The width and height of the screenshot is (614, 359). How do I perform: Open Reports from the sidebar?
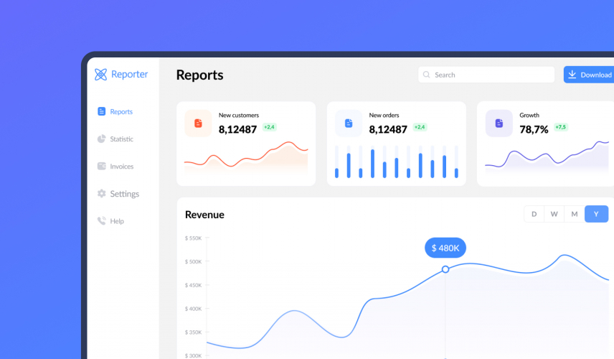tap(115, 112)
